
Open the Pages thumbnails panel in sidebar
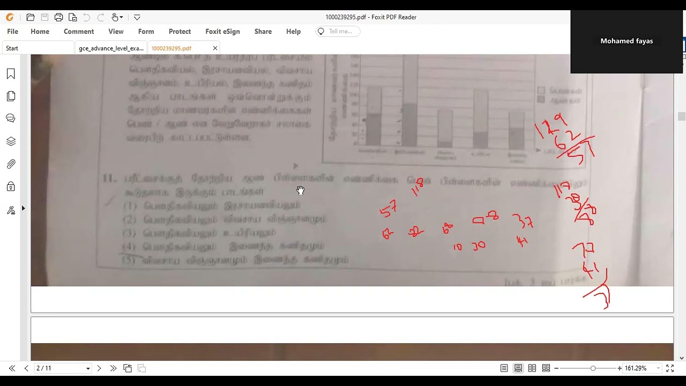pyautogui.click(x=11, y=96)
